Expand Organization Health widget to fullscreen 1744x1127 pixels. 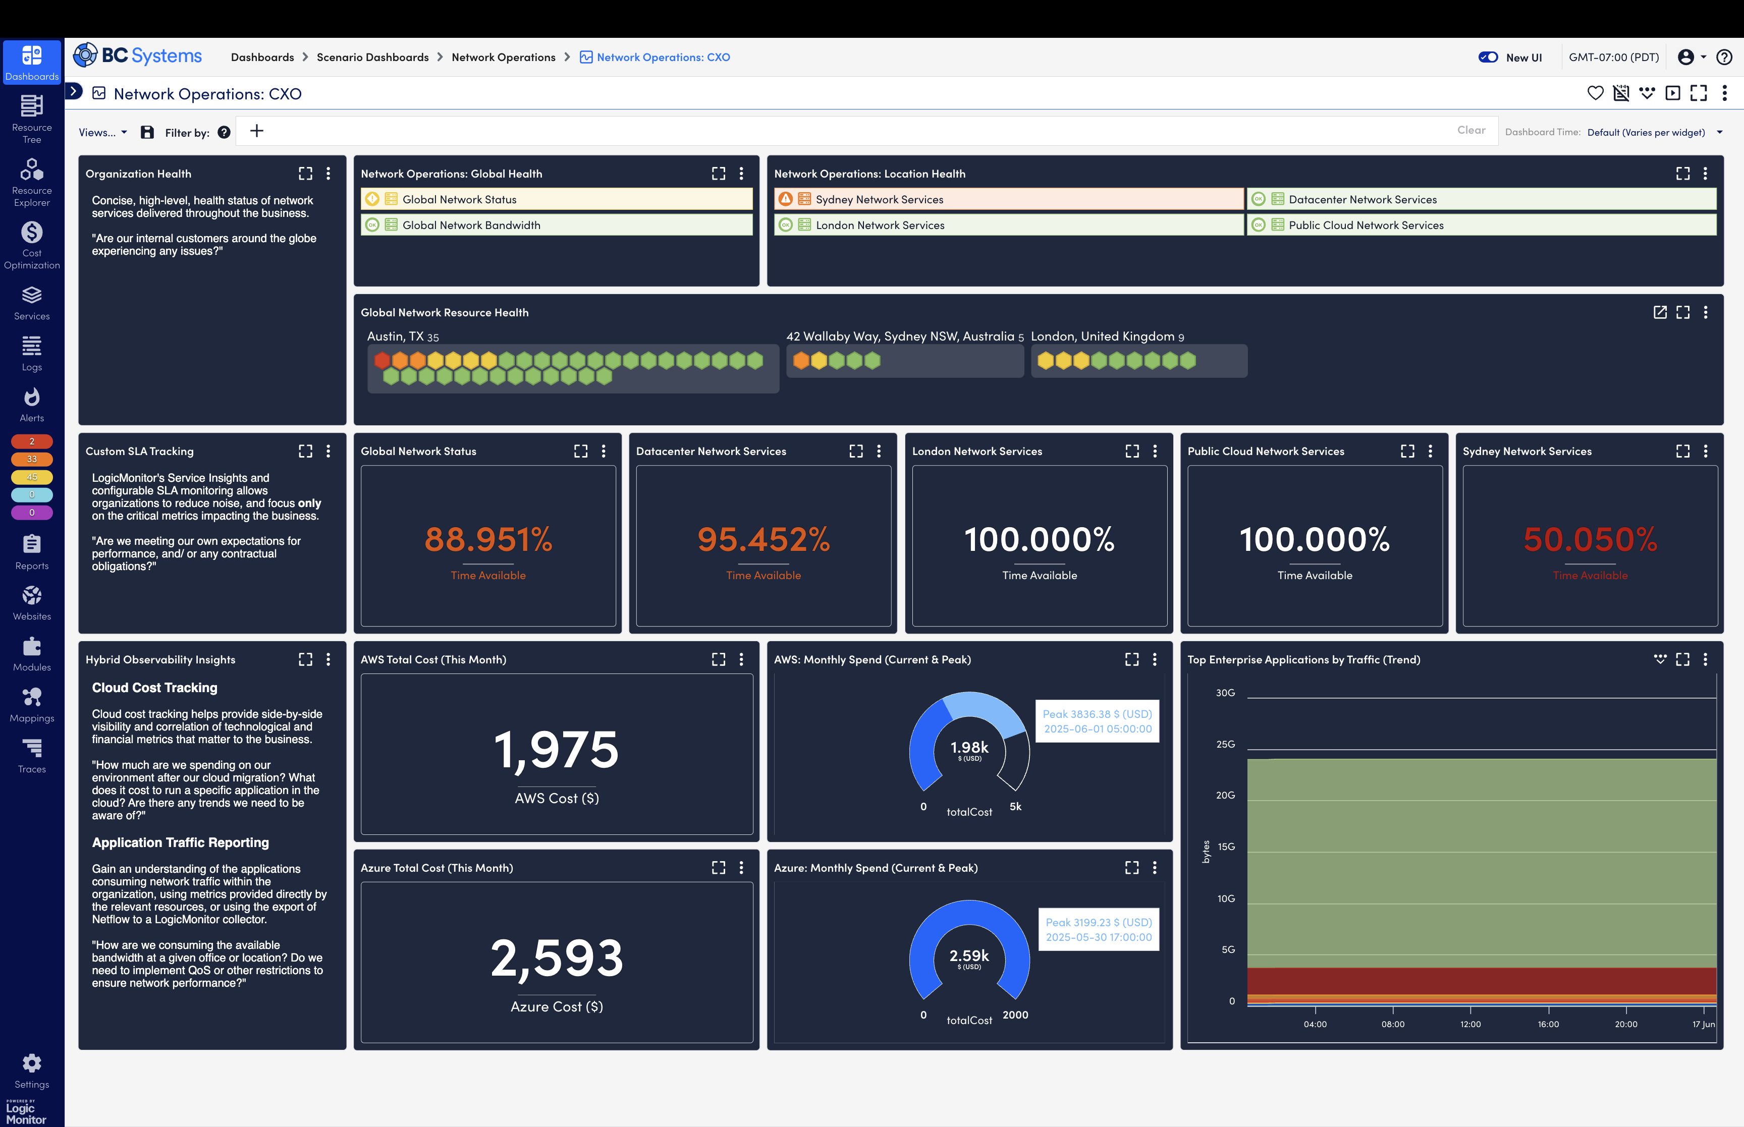305,174
